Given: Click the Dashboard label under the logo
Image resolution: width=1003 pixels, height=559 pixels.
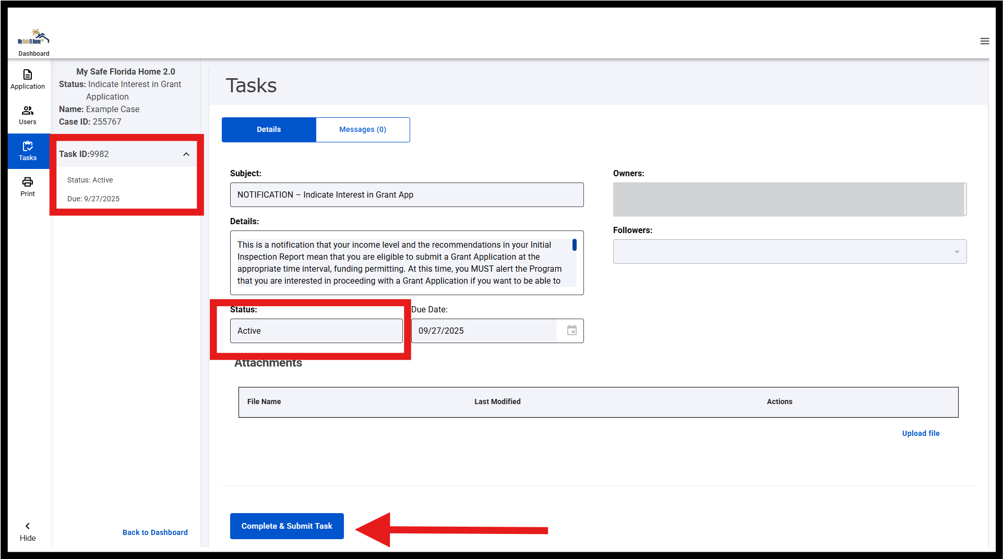Looking at the screenshot, I should 34,54.
